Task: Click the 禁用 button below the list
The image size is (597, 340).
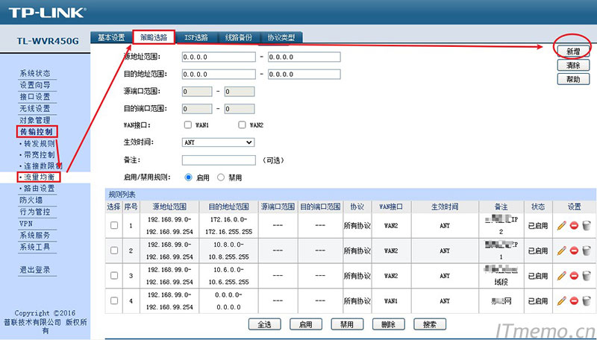Action: (347, 324)
